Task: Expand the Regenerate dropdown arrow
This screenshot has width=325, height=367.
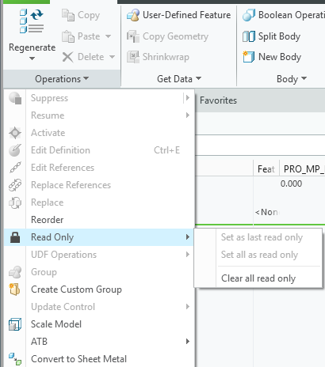Action: point(32,59)
